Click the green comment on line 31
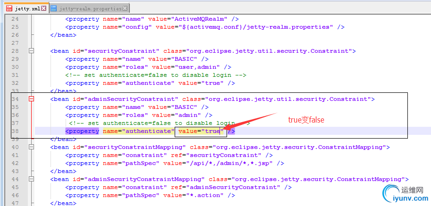The image size is (431, 206). tap(156, 75)
